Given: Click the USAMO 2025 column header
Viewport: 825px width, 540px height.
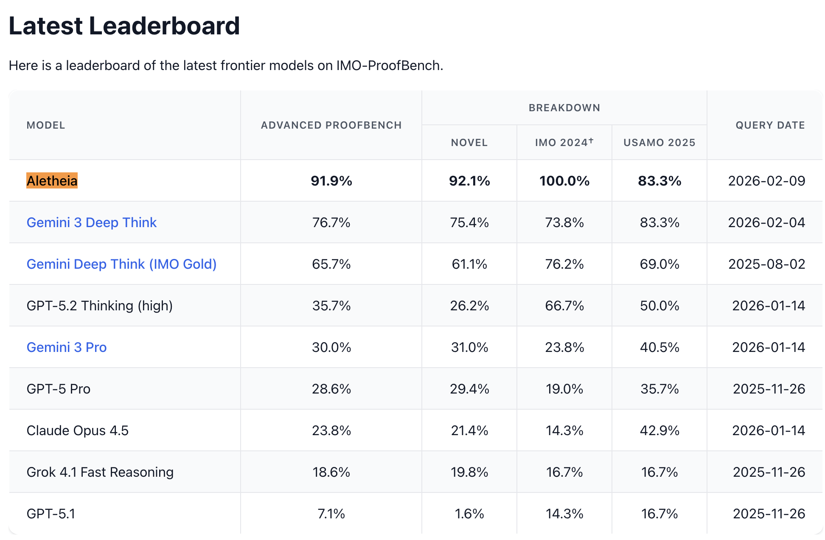Looking at the screenshot, I should (659, 143).
